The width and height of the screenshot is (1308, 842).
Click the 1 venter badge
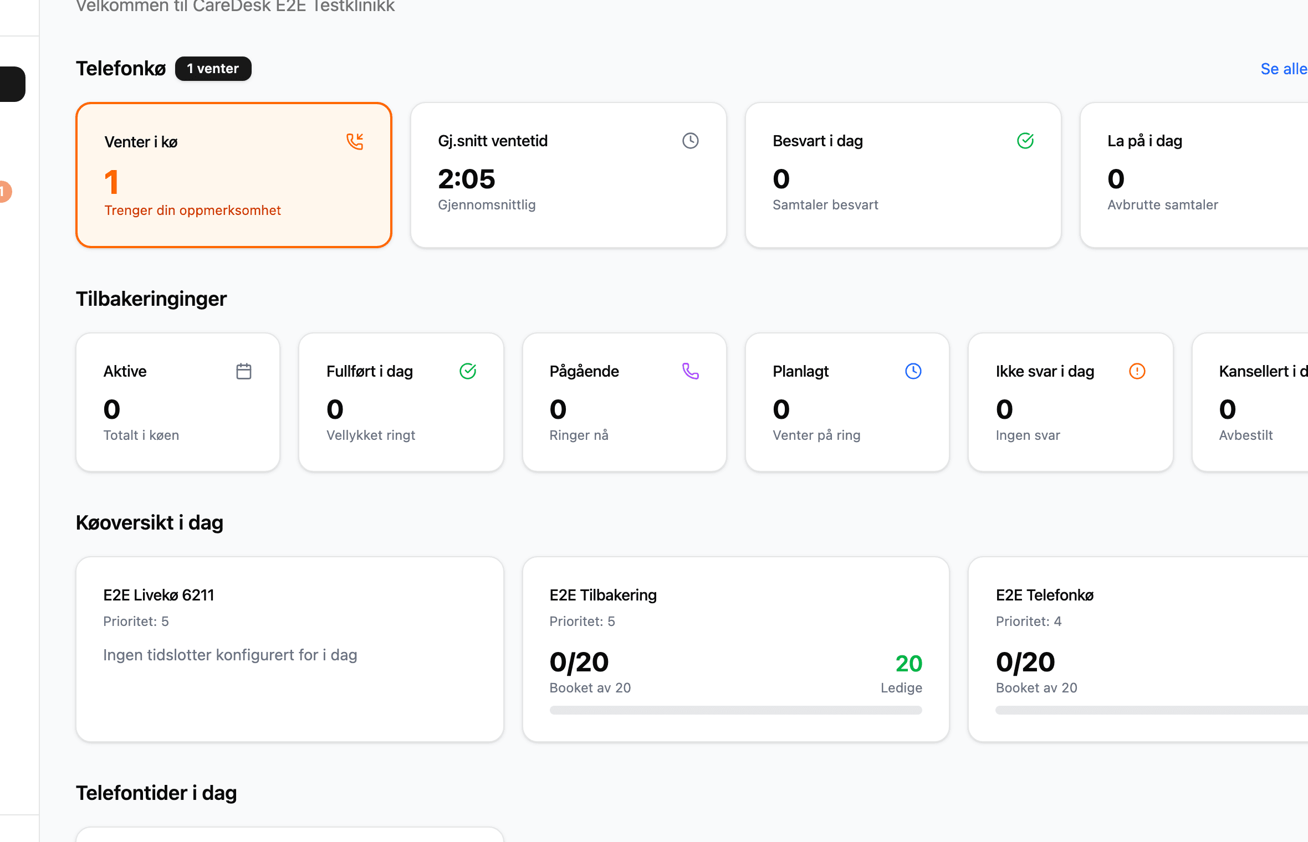213,69
